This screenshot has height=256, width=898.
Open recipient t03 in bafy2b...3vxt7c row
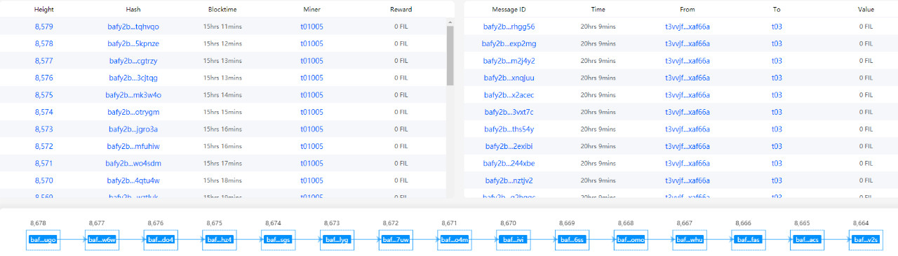[x=777, y=112]
